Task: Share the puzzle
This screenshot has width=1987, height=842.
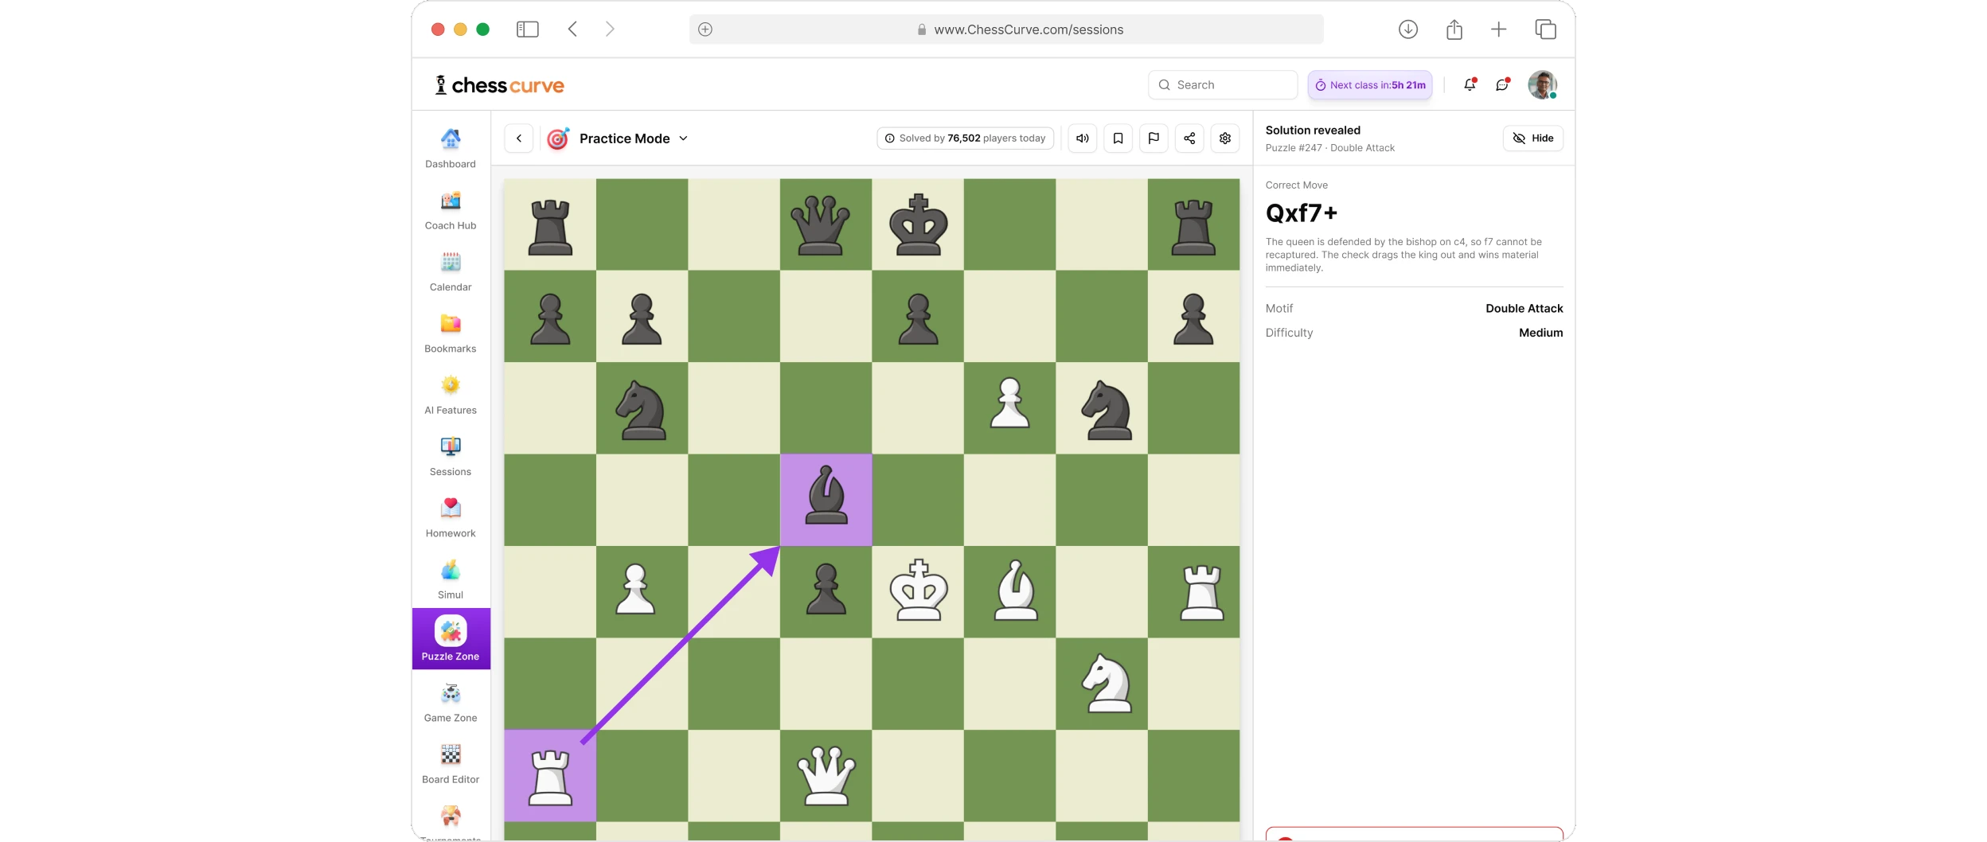Action: (x=1189, y=138)
